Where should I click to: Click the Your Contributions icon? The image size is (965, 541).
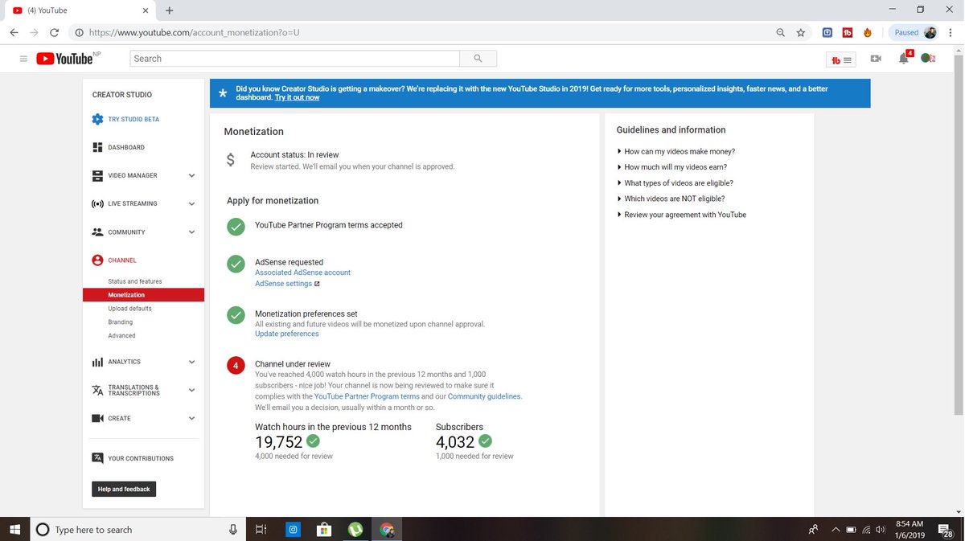click(x=97, y=458)
